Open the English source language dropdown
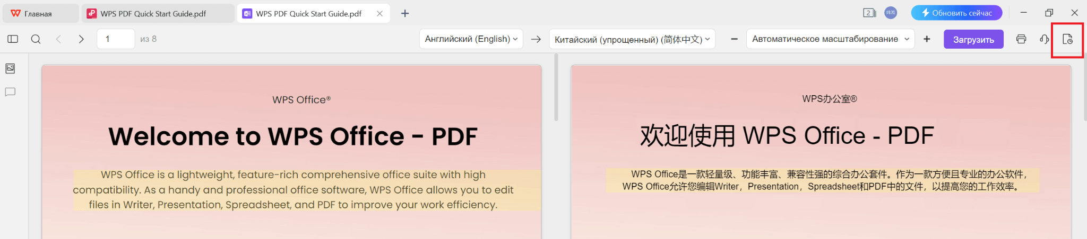1087x239 pixels. point(471,39)
